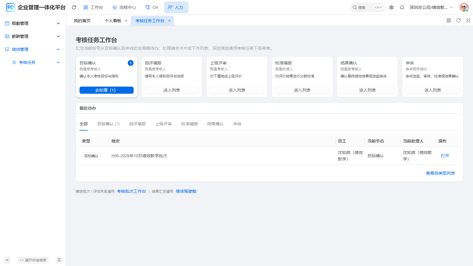Click 展开所有菜单 button
Image resolution: width=473 pixels, height=266 pixels.
click(x=33, y=260)
